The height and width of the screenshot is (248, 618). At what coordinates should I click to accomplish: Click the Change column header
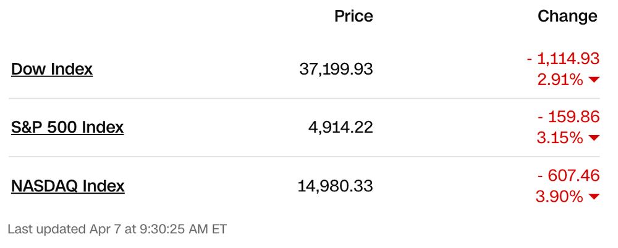click(x=567, y=16)
